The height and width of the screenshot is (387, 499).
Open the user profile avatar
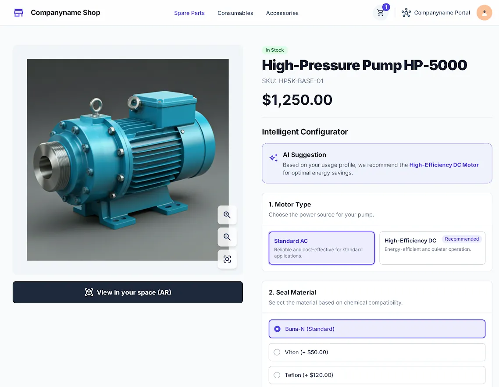pos(484,13)
